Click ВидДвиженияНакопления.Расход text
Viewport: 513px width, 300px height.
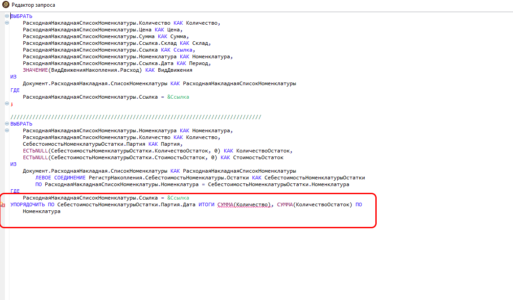[95, 70]
